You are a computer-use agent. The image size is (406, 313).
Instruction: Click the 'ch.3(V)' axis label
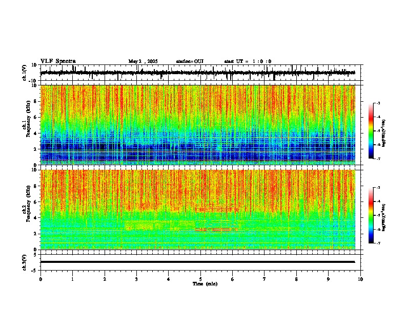[25, 262]
